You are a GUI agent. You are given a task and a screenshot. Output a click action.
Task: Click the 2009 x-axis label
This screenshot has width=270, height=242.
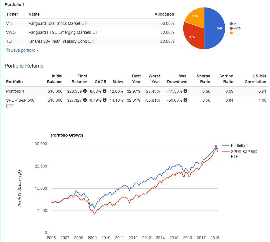coord(92,238)
